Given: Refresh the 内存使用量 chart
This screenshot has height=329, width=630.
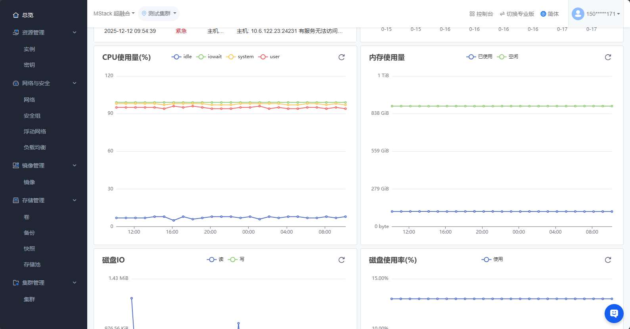Looking at the screenshot, I should click(x=608, y=57).
